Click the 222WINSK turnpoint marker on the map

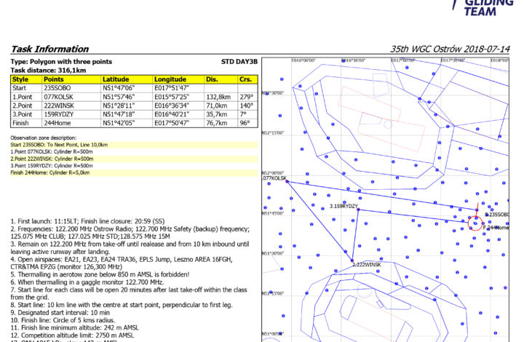coord(352,261)
